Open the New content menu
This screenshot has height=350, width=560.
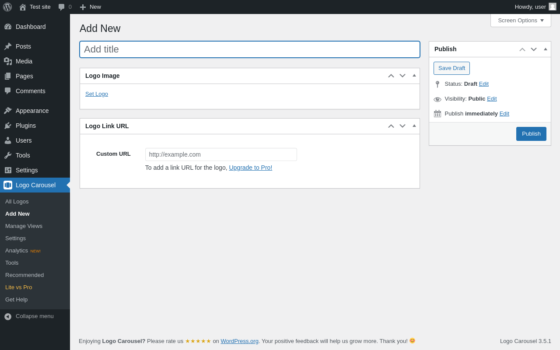(x=90, y=7)
